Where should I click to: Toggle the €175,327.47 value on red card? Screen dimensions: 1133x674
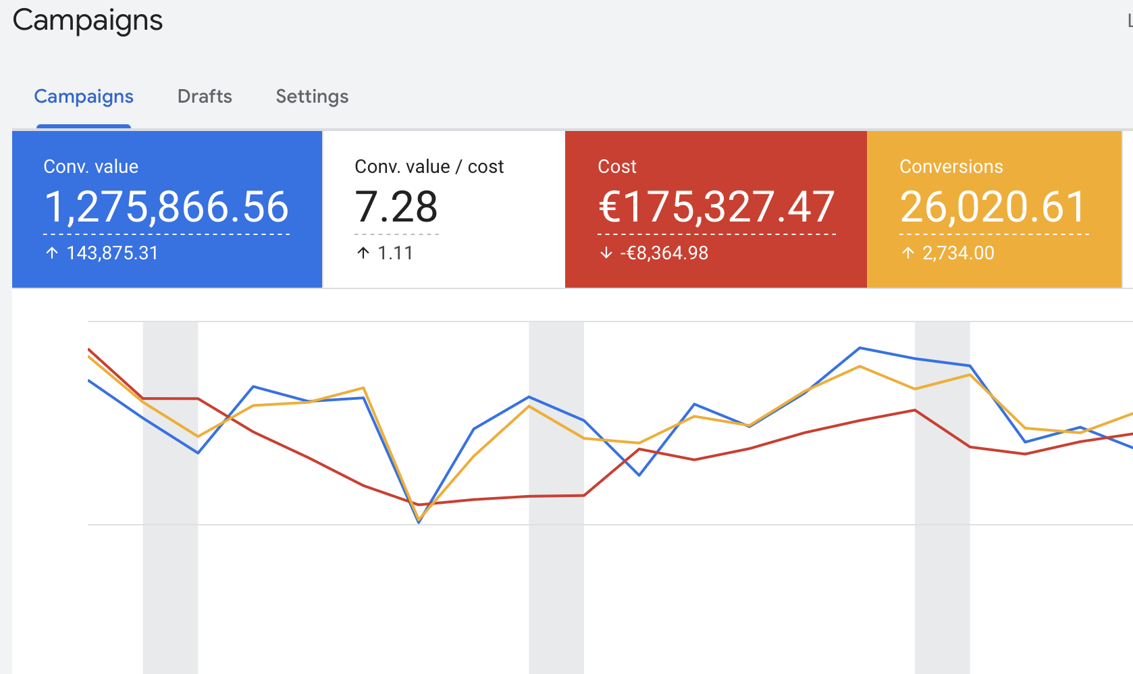(x=716, y=207)
